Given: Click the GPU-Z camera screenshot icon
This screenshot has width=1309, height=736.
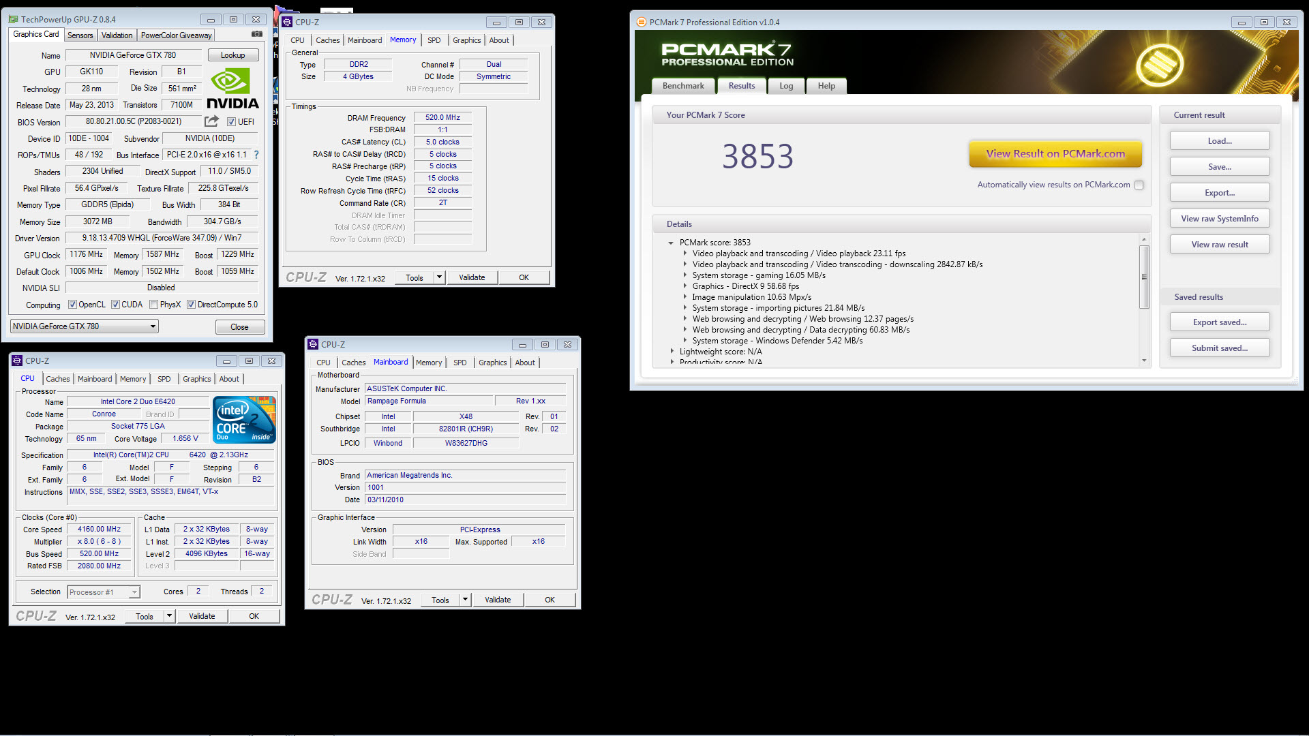Looking at the screenshot, I should tap(256, 34).
